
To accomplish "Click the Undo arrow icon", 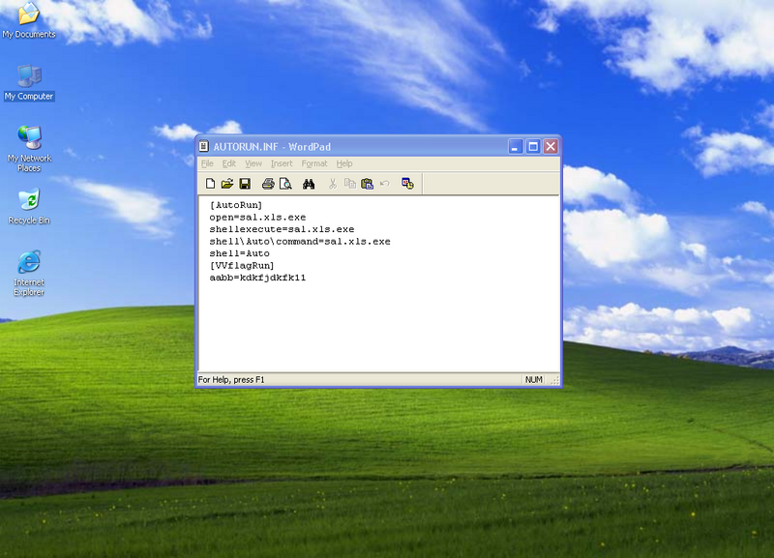I will click(385, 184).
